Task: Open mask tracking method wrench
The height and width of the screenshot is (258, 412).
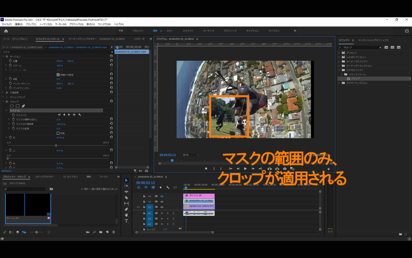Action: pos(80,115)
